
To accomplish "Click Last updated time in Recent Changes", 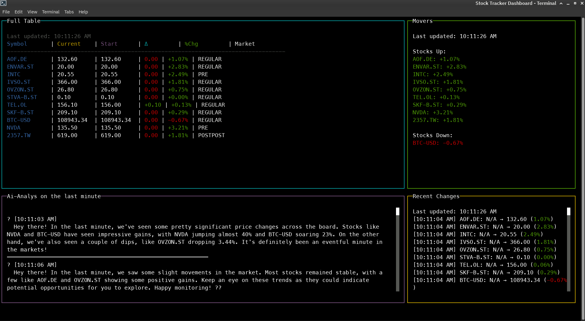I will 455,212.
